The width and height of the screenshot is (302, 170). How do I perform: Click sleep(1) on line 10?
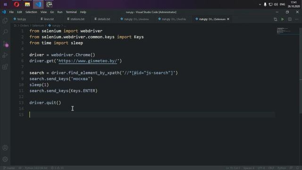(39, 85)
